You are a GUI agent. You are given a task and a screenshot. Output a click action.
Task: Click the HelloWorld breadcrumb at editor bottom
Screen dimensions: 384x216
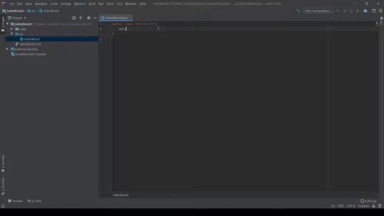[121, 195]
